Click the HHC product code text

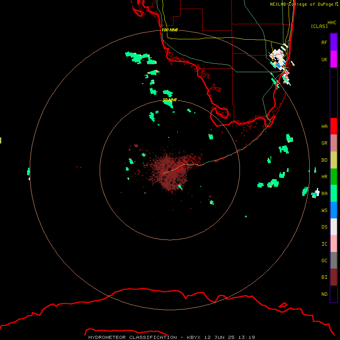tap(332, 23)
